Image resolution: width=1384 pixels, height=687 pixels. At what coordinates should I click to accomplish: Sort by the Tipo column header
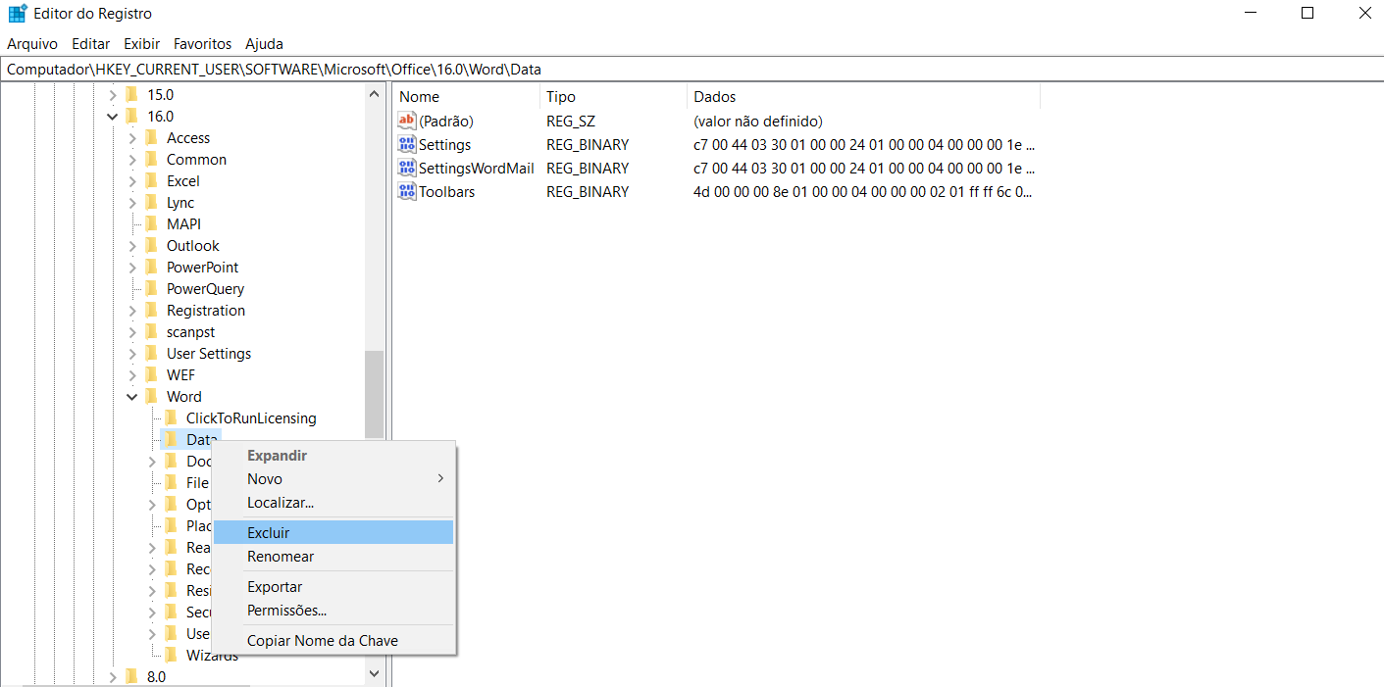click(x=613, y=97)
